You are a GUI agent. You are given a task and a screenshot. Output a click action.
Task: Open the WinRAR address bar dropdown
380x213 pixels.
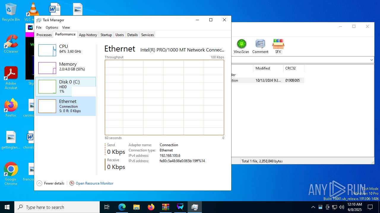(371, 60)
